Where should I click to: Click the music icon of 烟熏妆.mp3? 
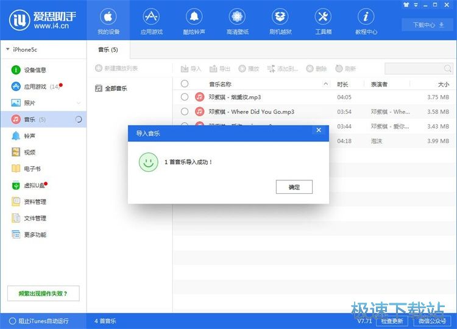(x=199, y=97)
